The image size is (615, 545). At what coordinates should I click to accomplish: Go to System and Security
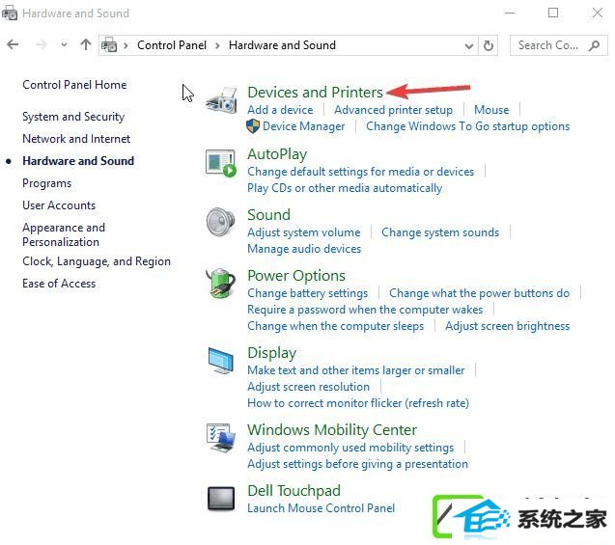(73, 117)
